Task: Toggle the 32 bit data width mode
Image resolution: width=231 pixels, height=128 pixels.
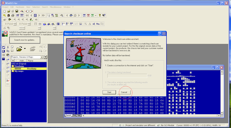Action: [x=71, y=24]
